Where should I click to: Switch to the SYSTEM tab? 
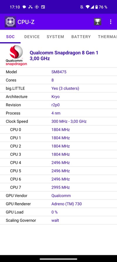click(x=55, y=37)
